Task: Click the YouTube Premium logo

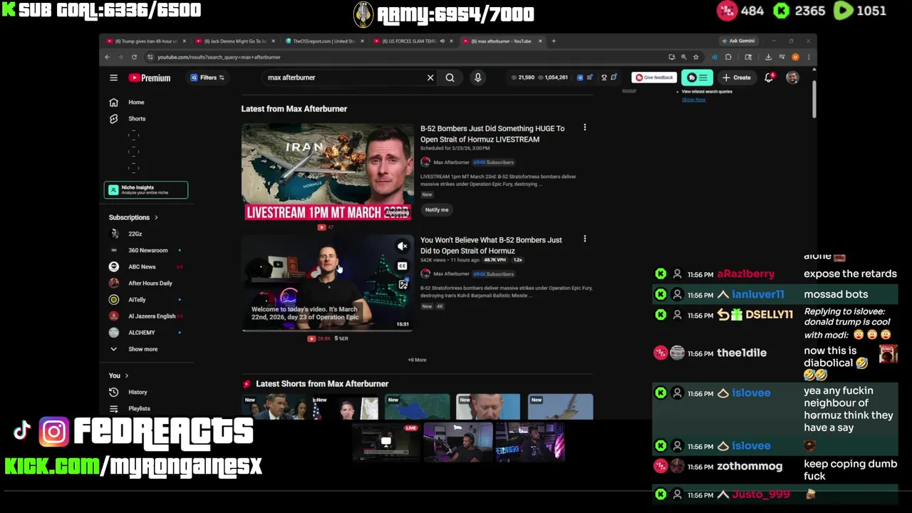Action: tap(150, 78)
